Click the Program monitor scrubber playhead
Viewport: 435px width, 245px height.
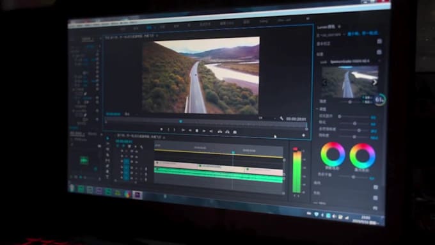click(180, 122)
